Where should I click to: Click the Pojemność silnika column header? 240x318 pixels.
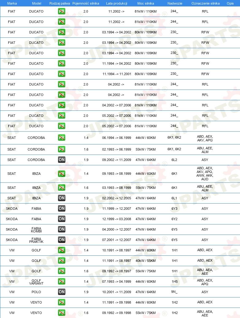86,3
